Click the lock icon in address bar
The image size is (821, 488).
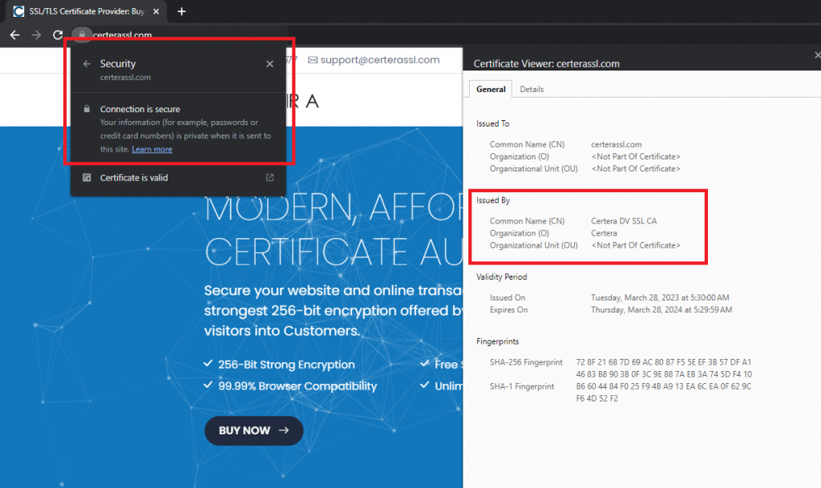click(83, 34)
